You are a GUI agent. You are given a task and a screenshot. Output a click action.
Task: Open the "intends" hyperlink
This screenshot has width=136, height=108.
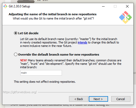(x=82, y=42)
